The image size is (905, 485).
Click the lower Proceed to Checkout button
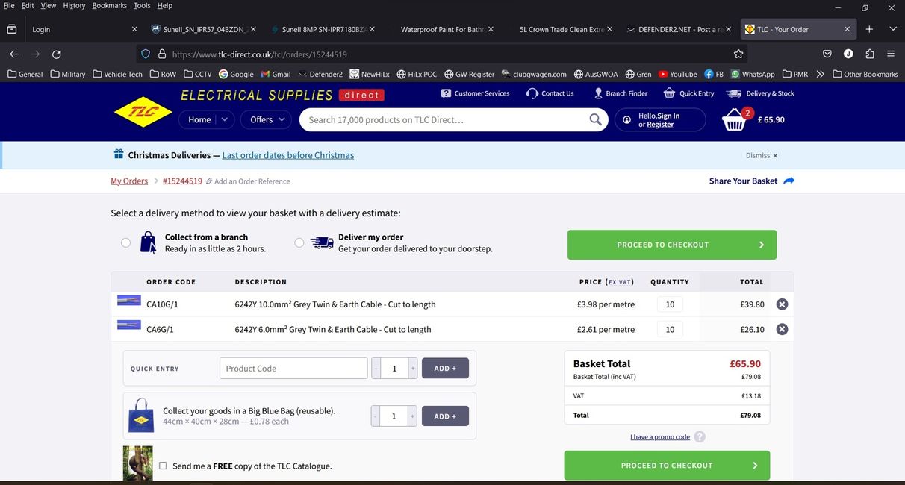667,466
